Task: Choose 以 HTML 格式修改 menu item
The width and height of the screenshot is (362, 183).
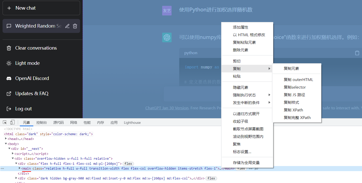Action: pyautogui.click(x=247, y=35)
